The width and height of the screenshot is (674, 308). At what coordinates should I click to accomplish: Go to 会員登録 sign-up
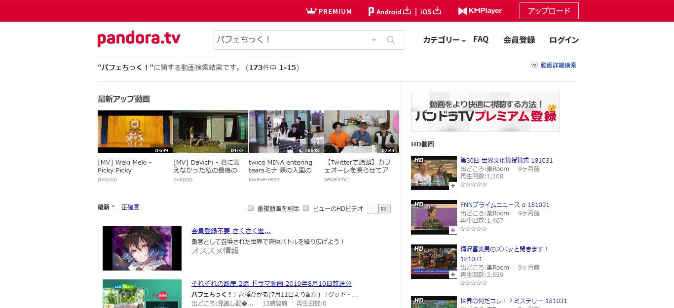(519, 40)
